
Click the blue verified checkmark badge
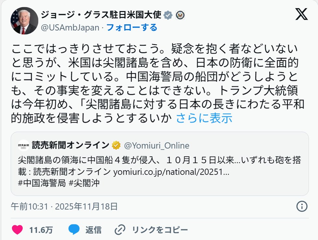pyautogui.click(x=168, y=15)
